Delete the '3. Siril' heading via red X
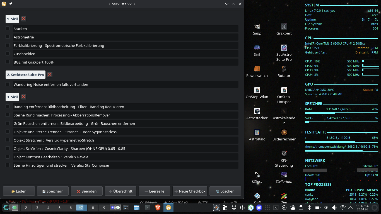381x214 pixels. 24,97
